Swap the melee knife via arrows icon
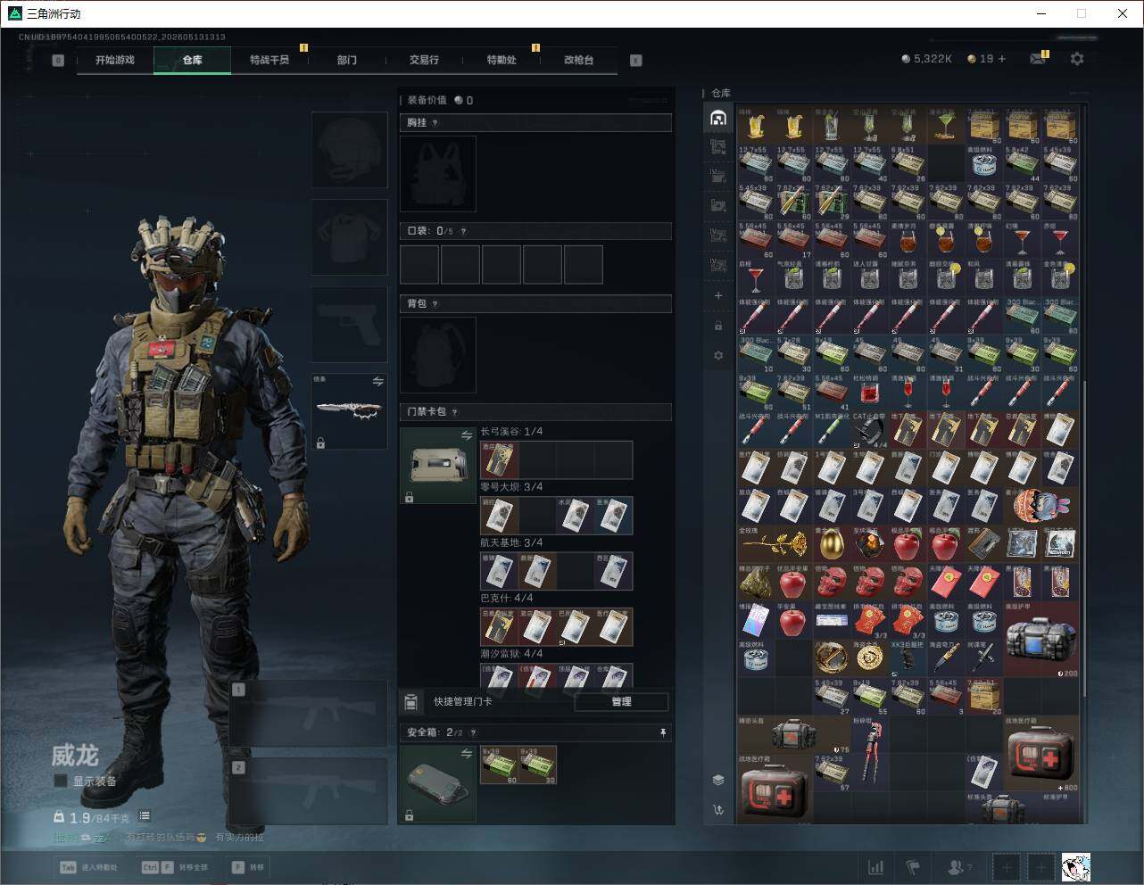 click(377, 382)
